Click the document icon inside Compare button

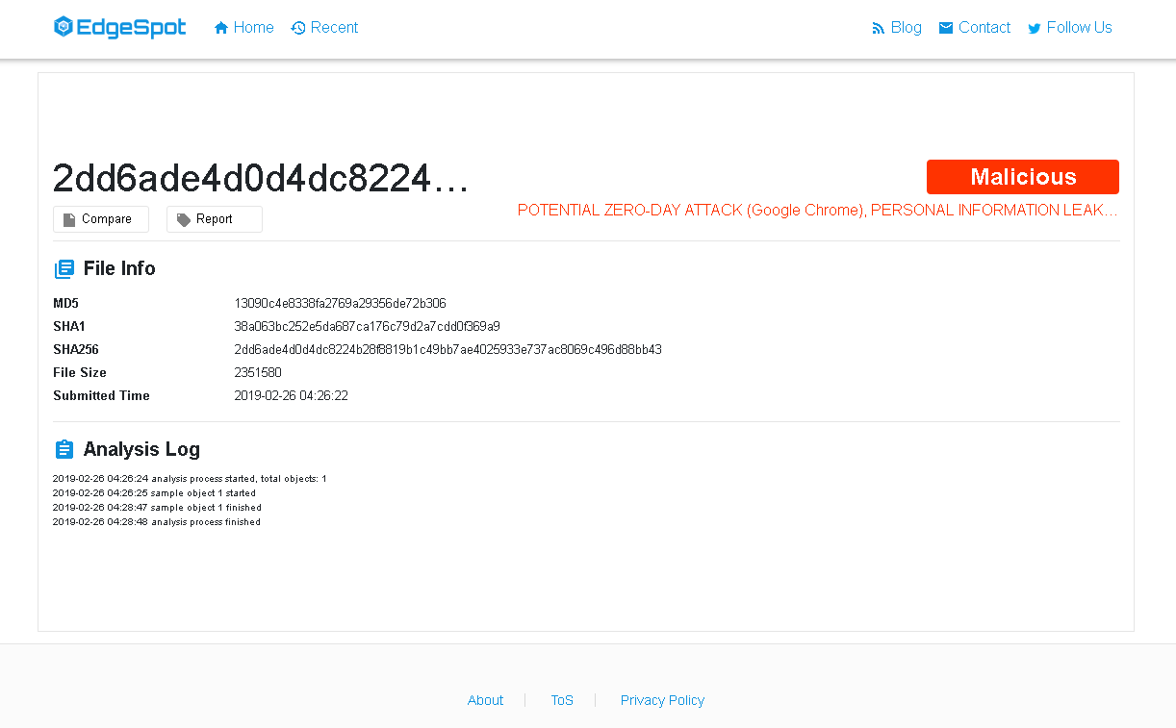point(70,218)
